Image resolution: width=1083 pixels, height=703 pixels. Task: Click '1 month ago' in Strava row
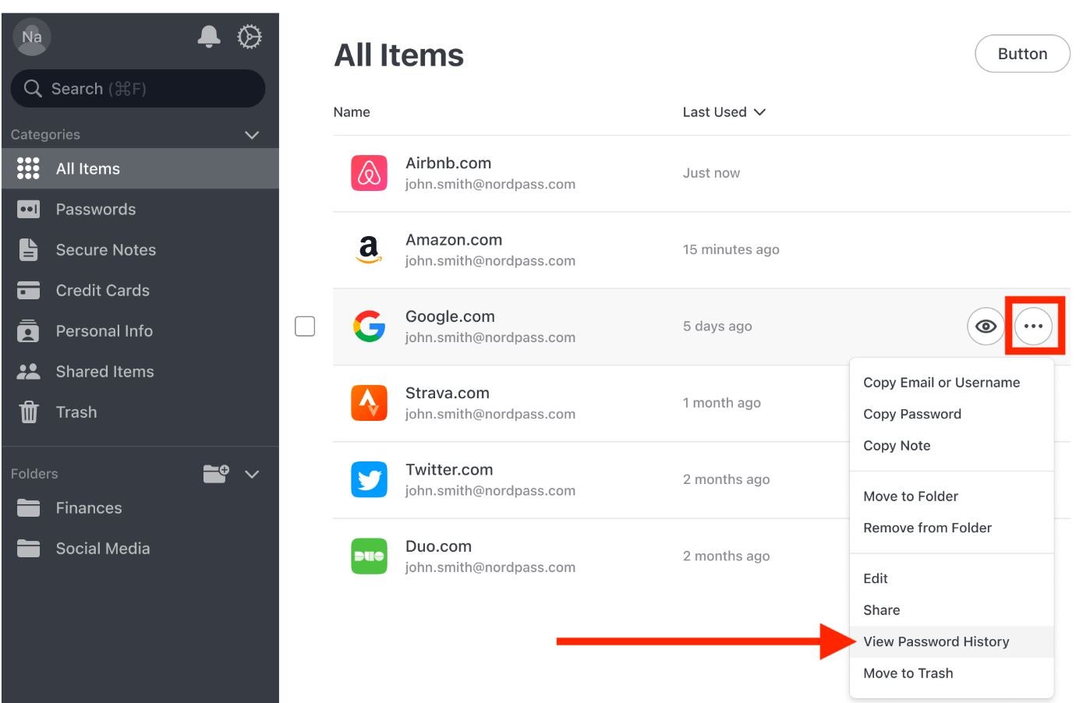[722, 403]
